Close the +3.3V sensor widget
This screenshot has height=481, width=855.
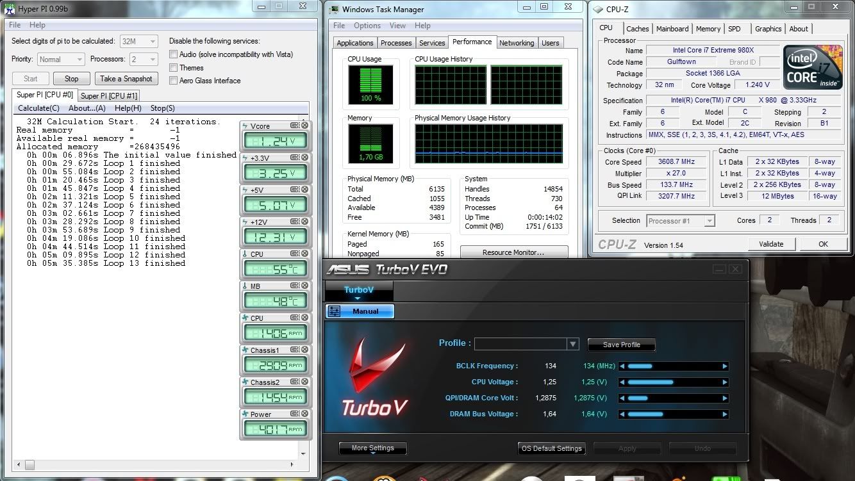[304, 158]
